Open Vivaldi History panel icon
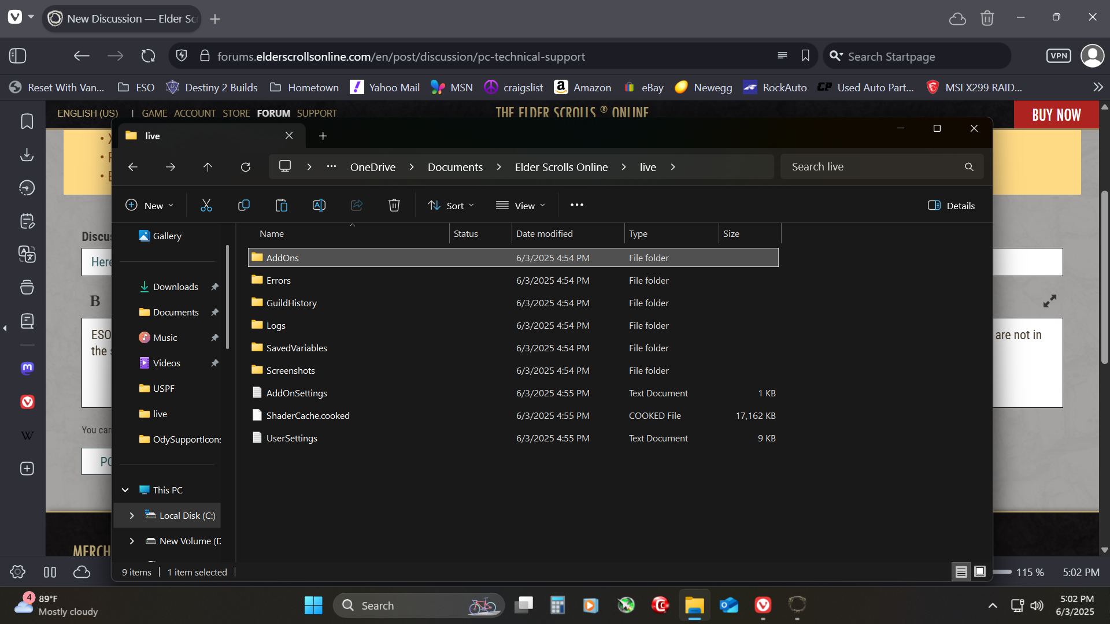Image resolution: width=1110 pixels, height=624 pixels. pos(27,188)
